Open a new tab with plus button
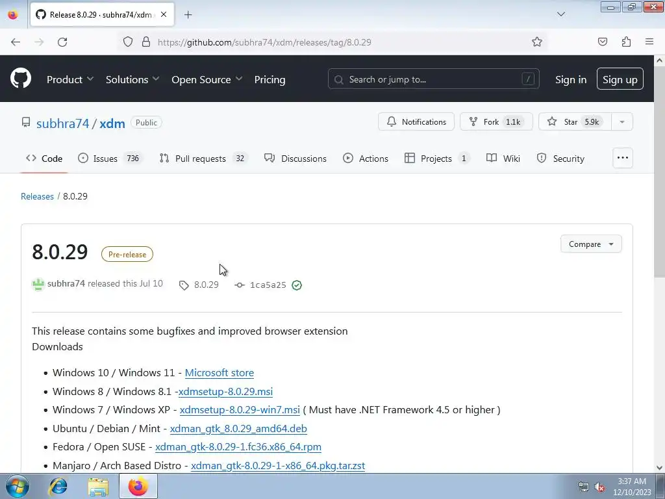This screenshot has height=499, width=665. (x=188, y=15)
